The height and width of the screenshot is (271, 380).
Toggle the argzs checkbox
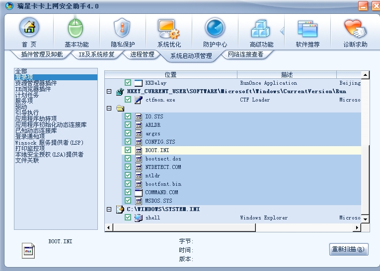(x=128, y=133)
